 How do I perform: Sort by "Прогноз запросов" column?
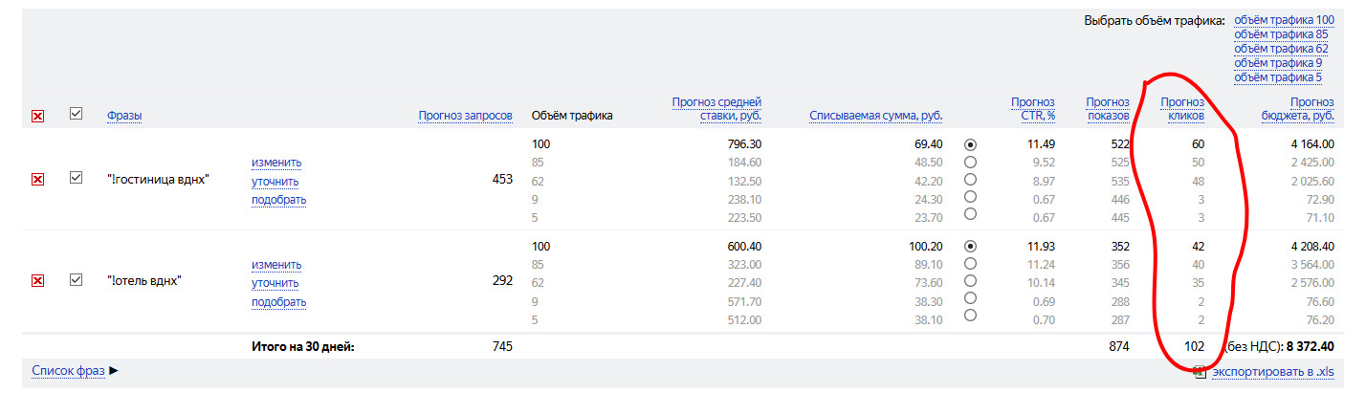point(465,116)
